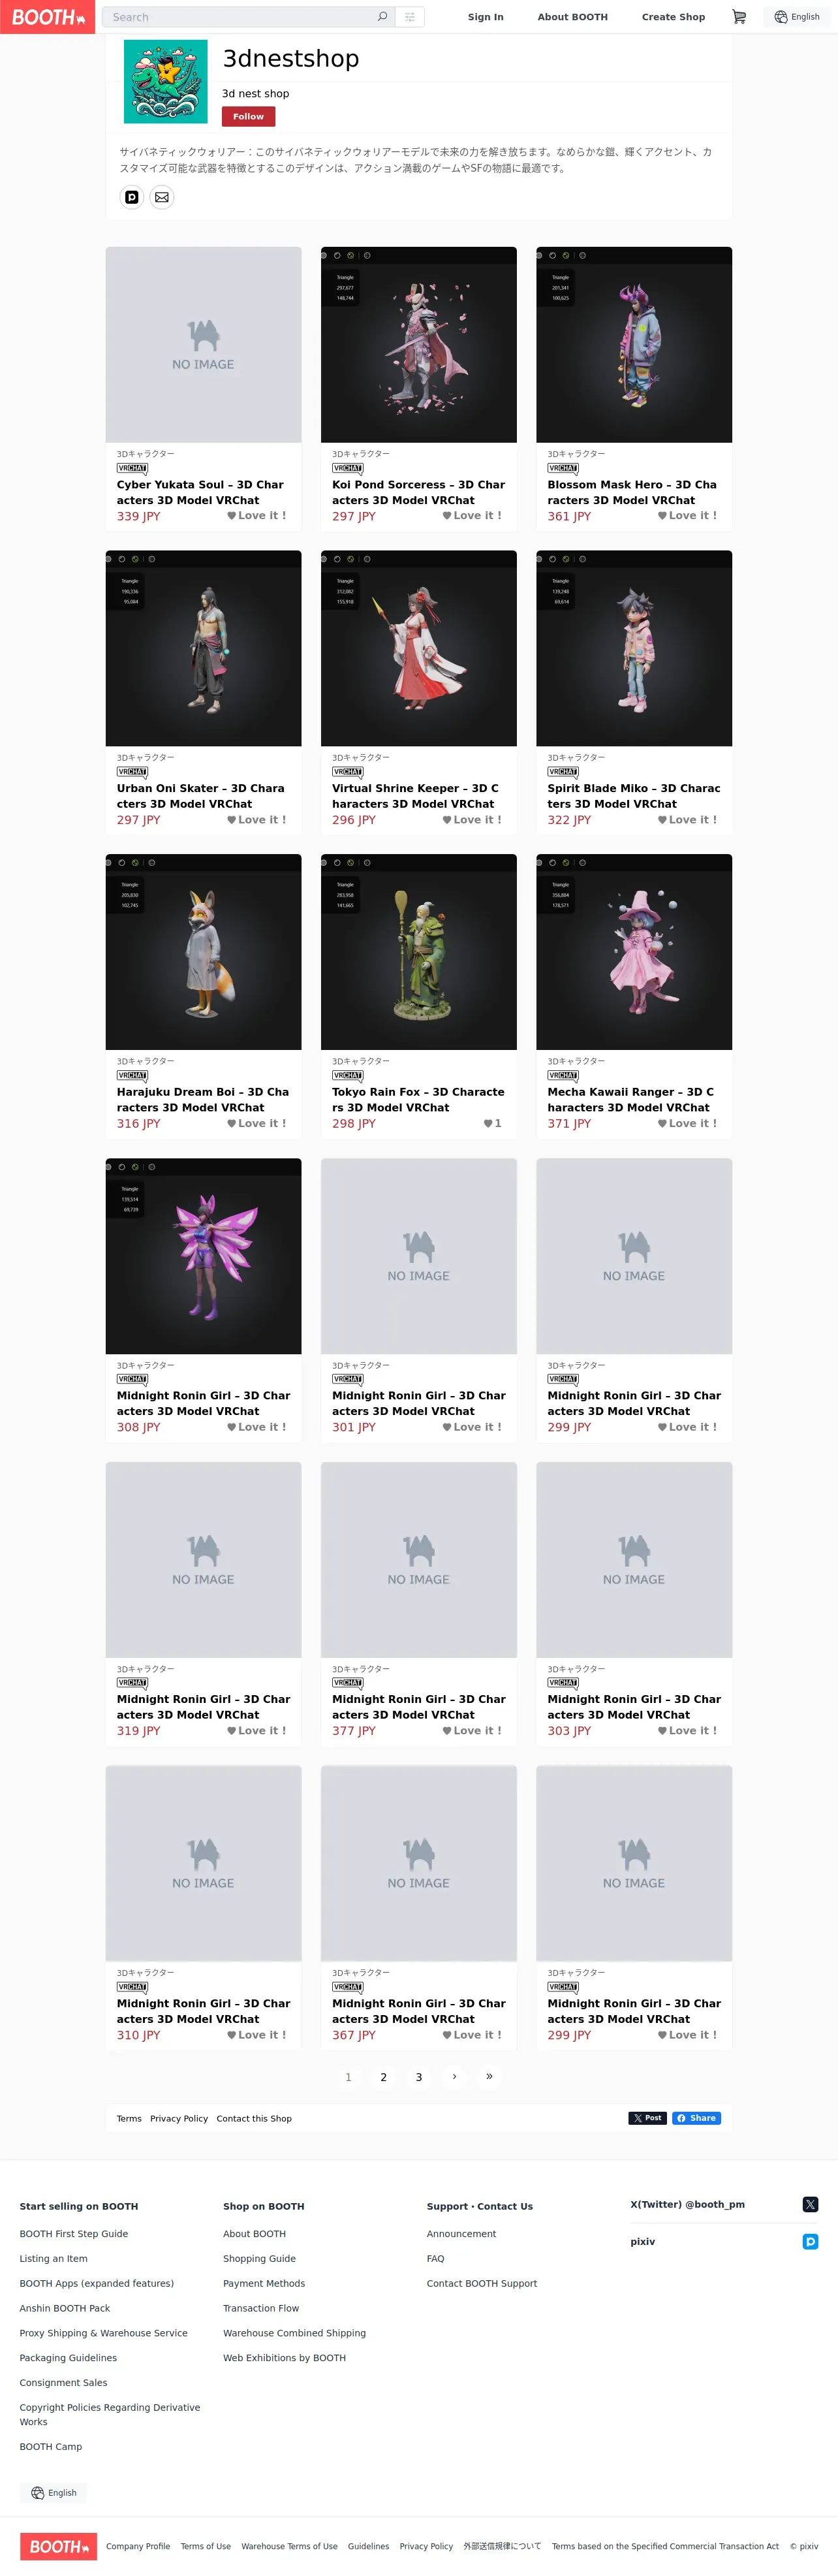Click the Facebook Share button
The image size is (838, 2576).
[x=696, y=2117]
